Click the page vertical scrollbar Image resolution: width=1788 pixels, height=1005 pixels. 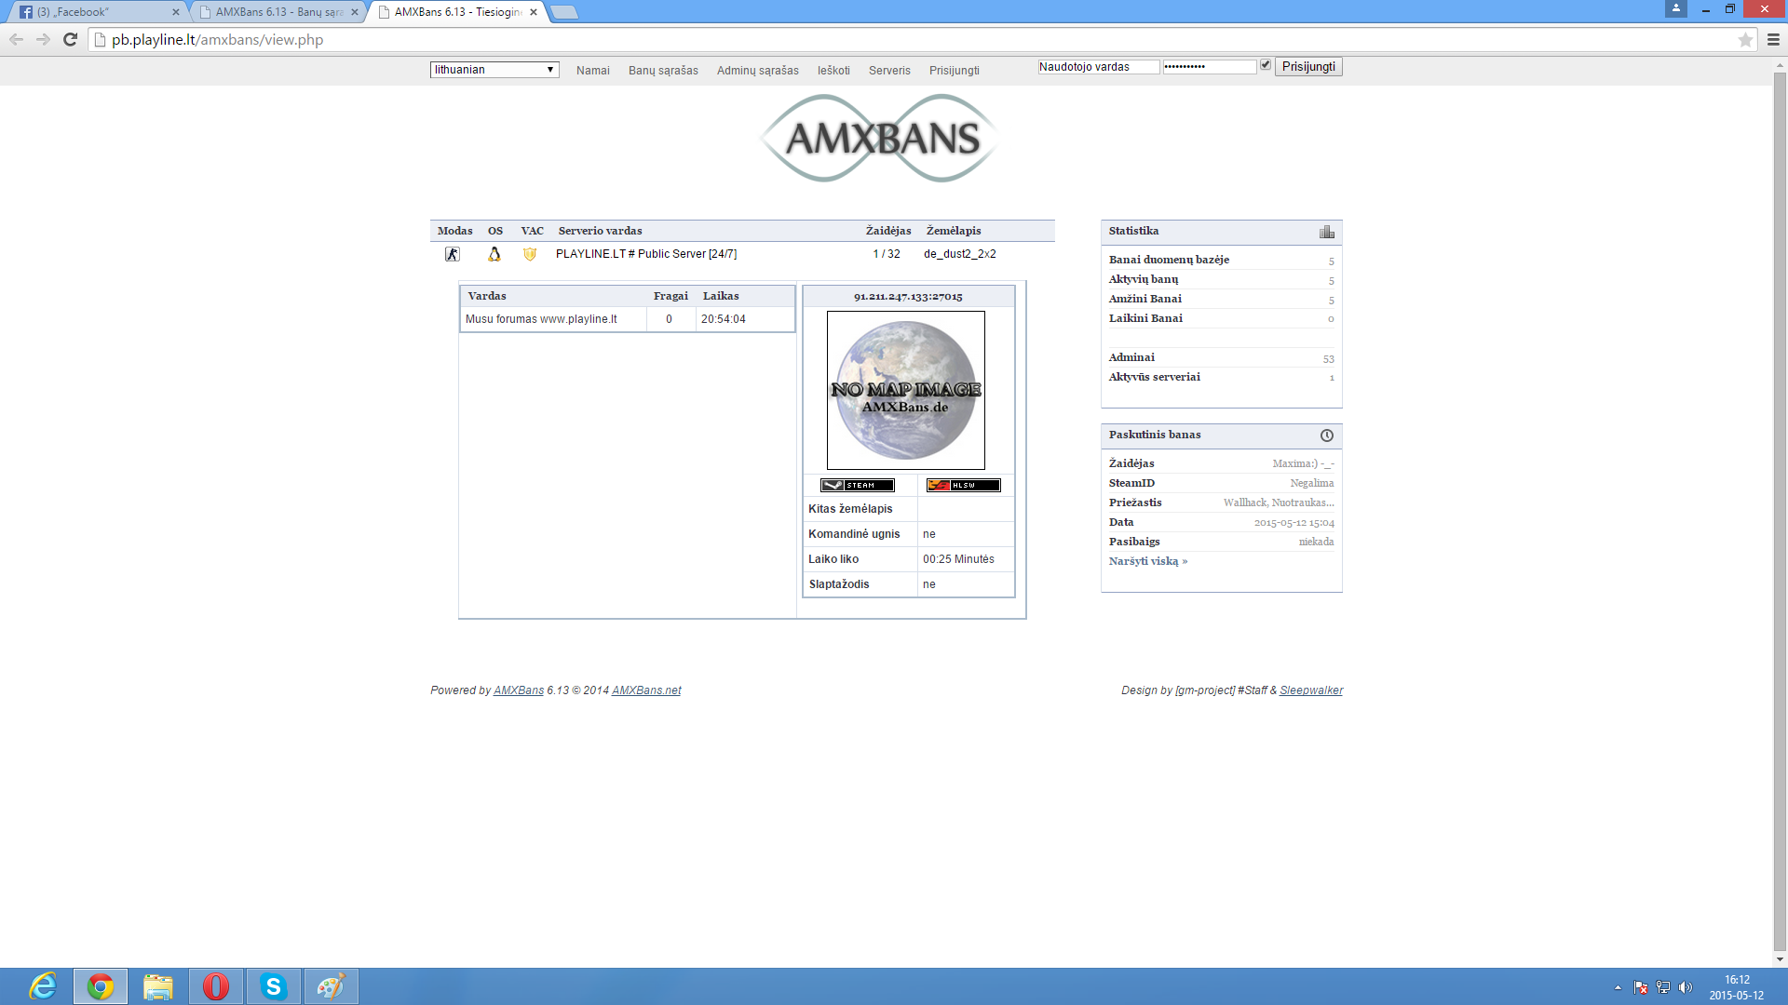point(1780,512)
